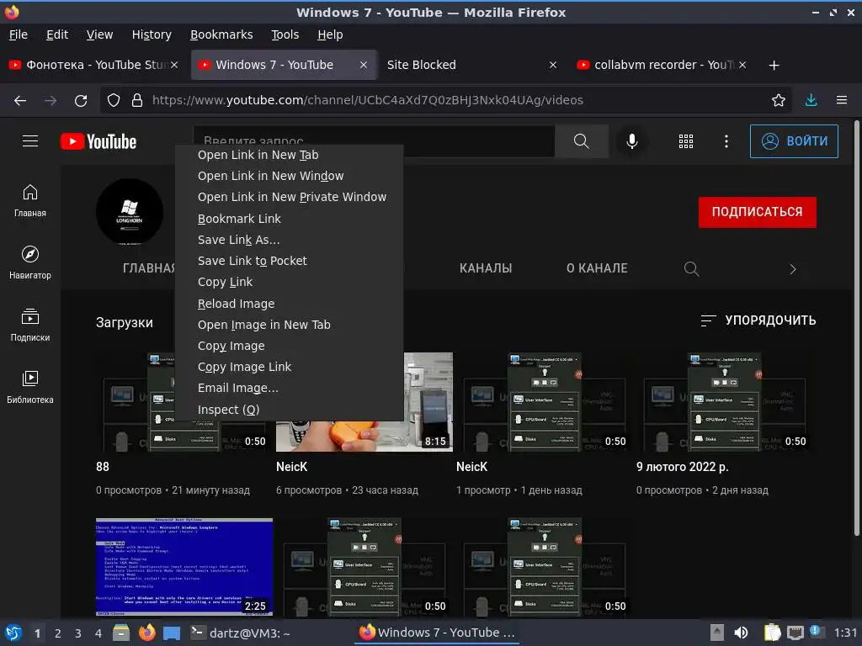Show site security padlock info
Screen dimensions: 862x646
137,101
